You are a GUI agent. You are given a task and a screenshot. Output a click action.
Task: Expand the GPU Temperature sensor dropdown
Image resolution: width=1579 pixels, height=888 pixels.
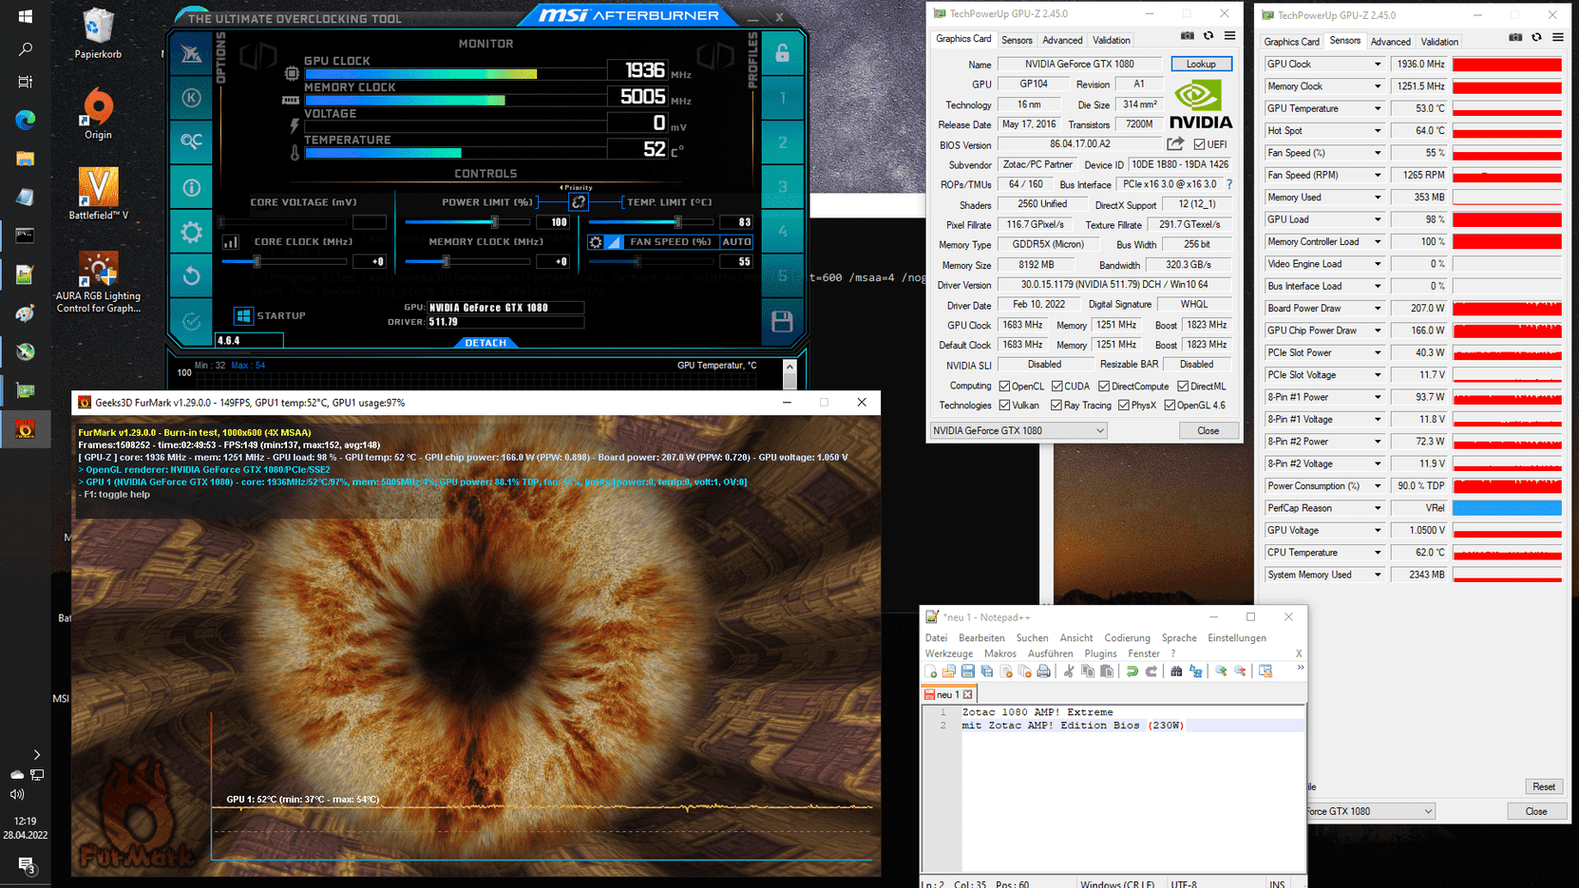tap(1378, 109)
